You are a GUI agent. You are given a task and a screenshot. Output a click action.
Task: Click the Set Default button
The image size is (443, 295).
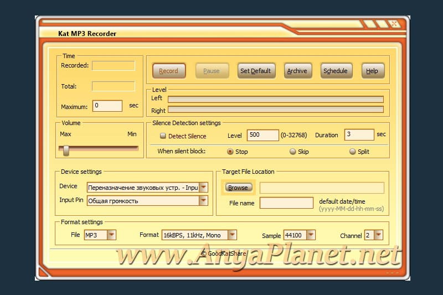(x=256, y=71)
